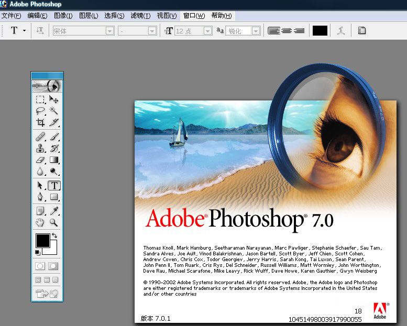Click the Adobe logo on splash screen

[380, 311]
